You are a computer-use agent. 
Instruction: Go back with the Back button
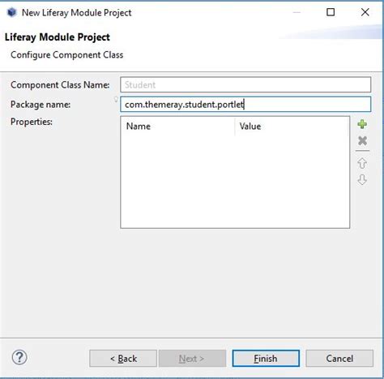(x=123, y=359)
